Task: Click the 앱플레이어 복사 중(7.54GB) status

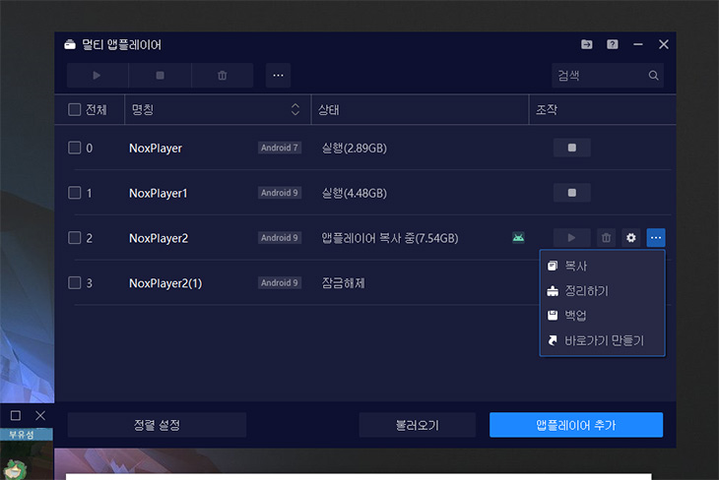Action: point(390,238)
